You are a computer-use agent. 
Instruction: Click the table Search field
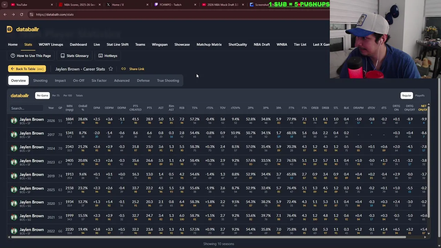[27, 108]
